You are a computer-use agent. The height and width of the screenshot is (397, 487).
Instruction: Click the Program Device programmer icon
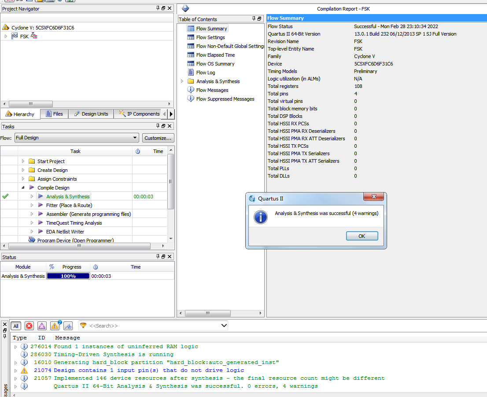32,240
